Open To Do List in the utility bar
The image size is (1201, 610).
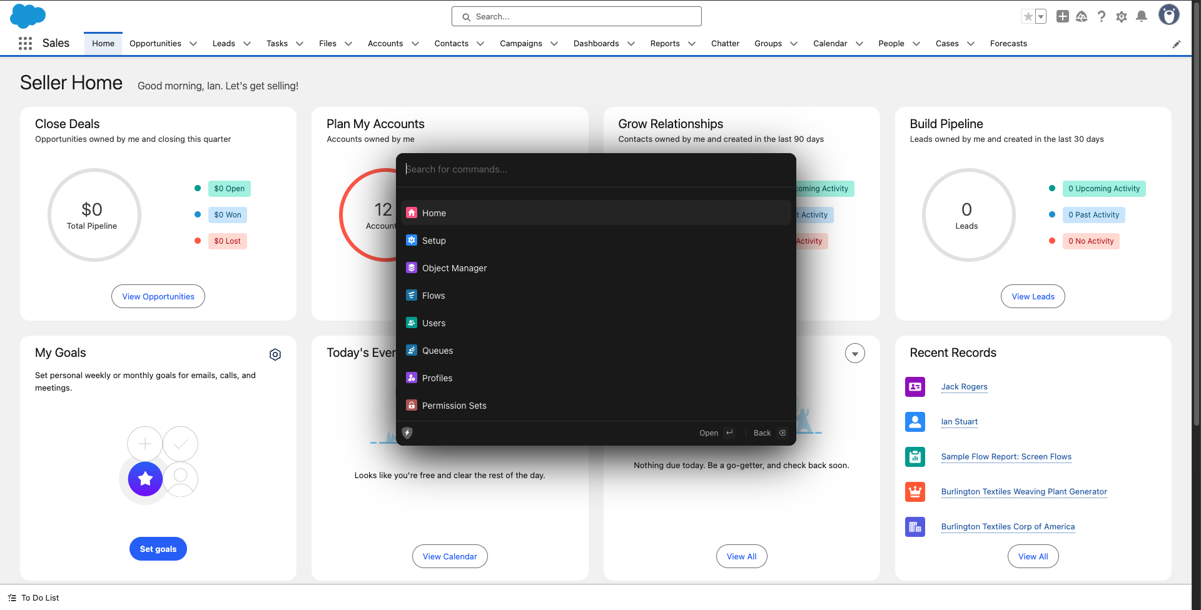pyautogui.click(x=34, y=598)
